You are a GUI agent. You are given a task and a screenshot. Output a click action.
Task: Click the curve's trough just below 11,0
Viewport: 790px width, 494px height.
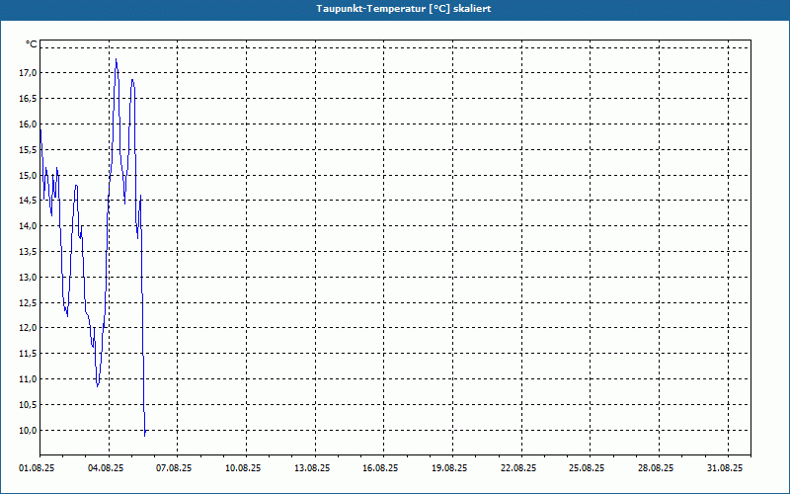coord(97,385)
